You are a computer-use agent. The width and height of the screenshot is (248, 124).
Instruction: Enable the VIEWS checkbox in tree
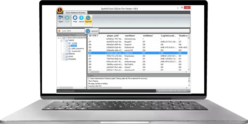click(x=63, y=56)
